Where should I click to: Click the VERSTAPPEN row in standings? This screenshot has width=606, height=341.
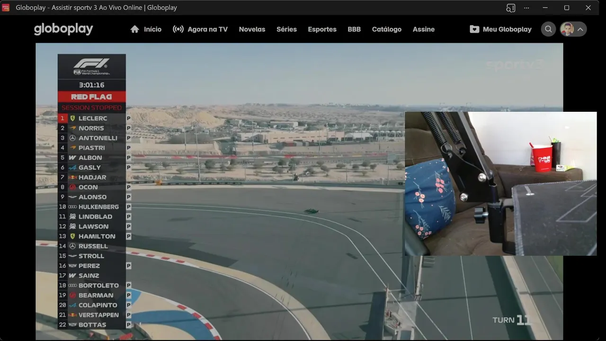click(92, 315)
